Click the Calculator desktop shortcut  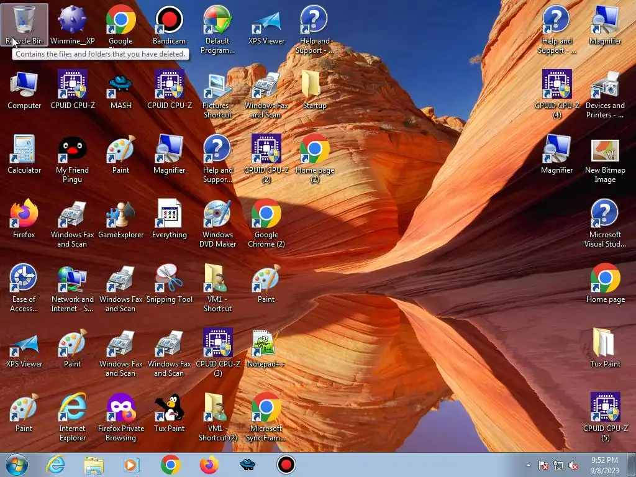click(24, 154)
